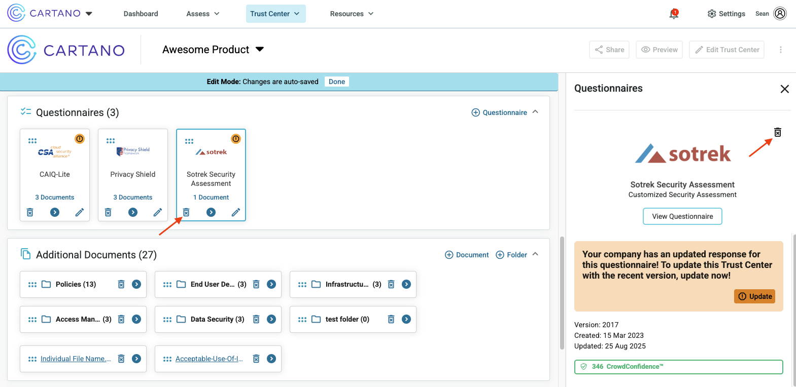The image size is (796, 387).
Task: Open the Data Security folder arrow
Action: point(271,319)
